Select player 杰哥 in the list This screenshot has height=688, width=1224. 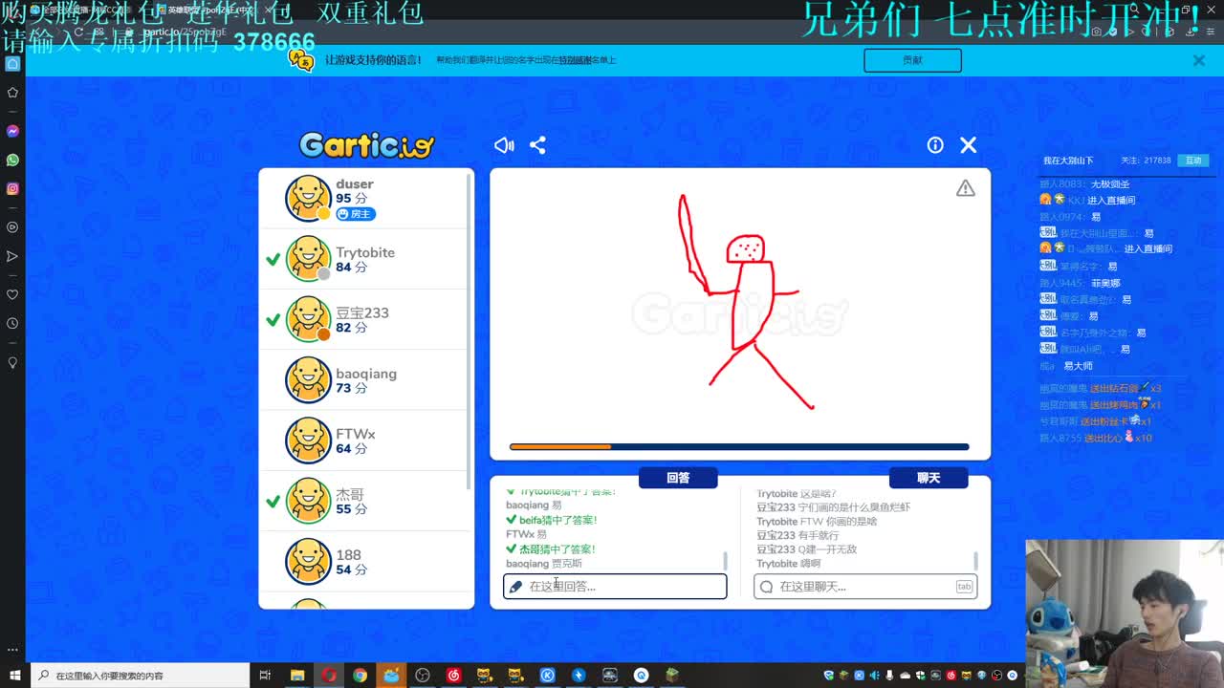click(363, 501)
